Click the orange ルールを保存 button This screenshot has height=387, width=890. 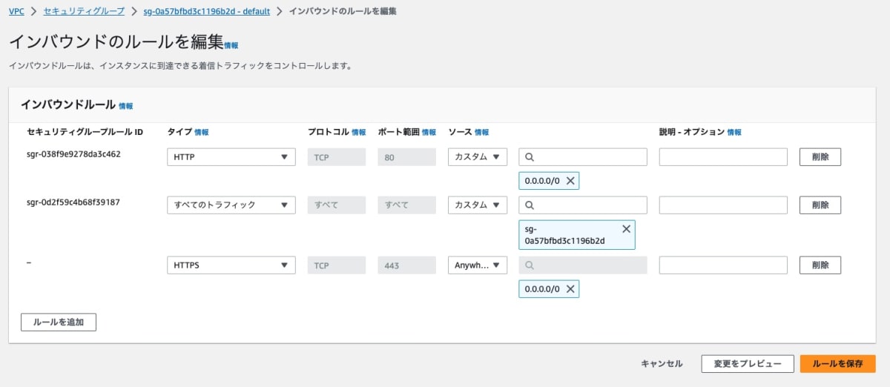[838, 364]
